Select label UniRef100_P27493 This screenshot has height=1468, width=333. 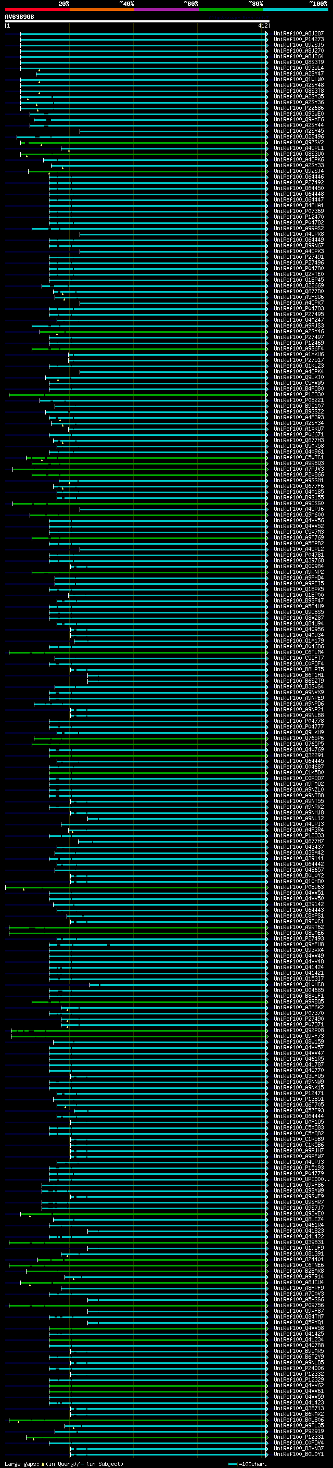299,939
